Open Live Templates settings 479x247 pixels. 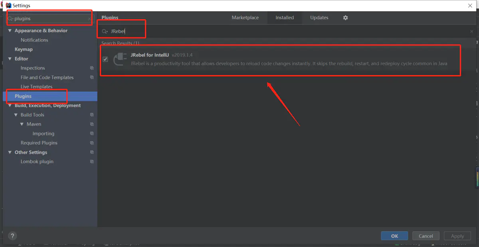click(36, 87)
